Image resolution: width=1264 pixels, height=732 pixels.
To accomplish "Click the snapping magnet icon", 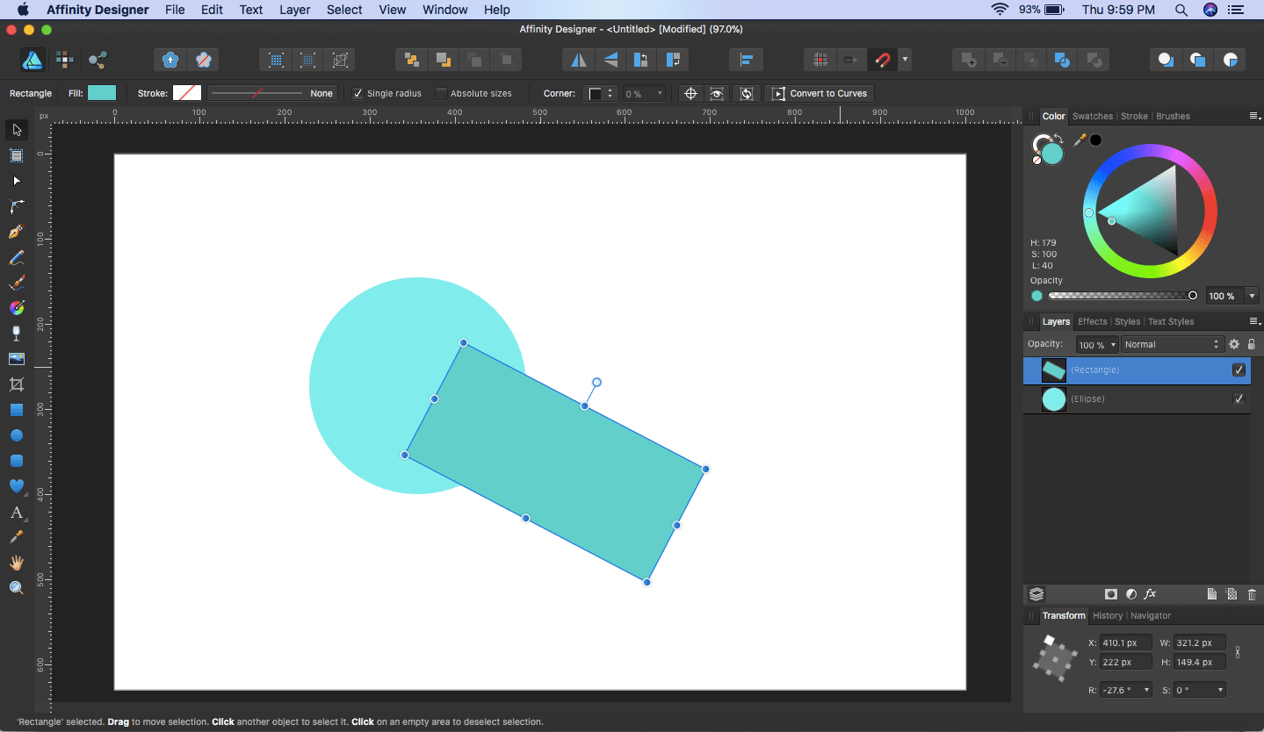I will tap(882, 60).
